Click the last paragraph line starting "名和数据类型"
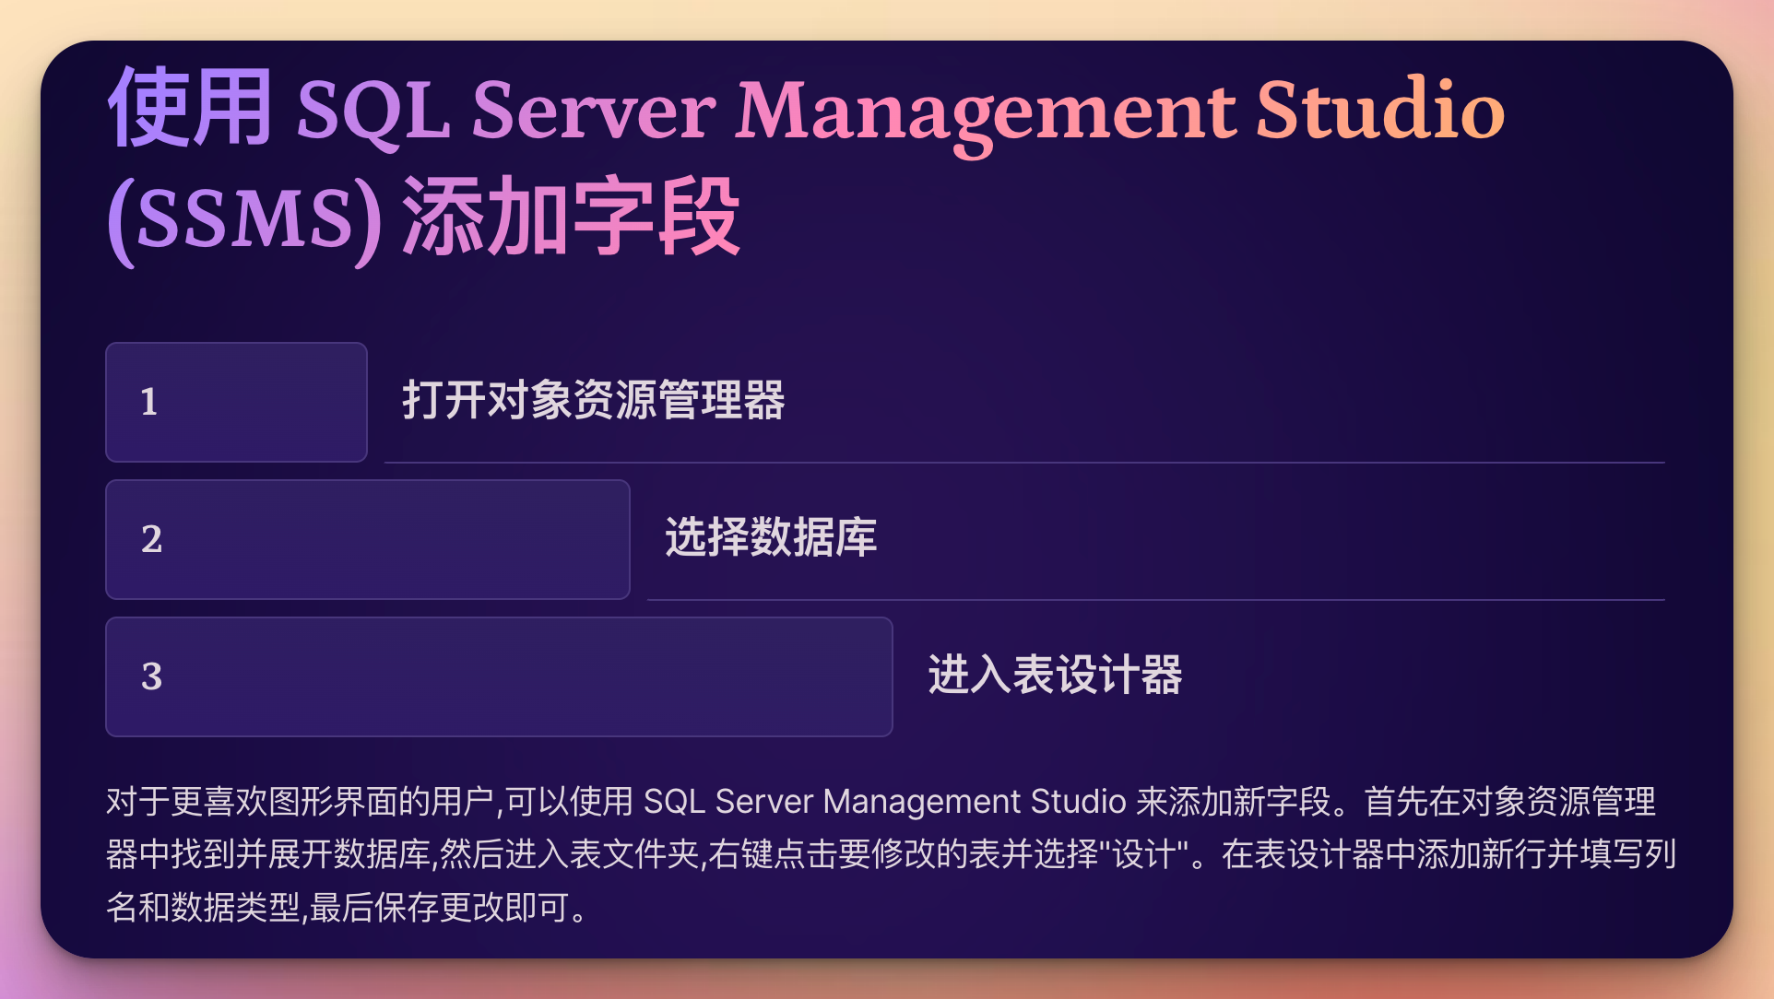 pyautogui.click(x=347, y=908)
